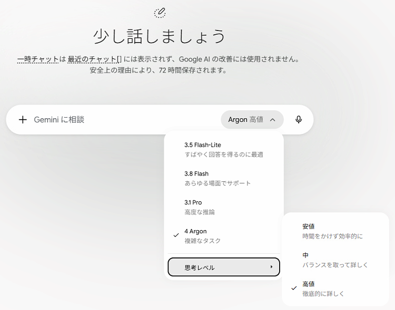Click the plus icon to add attachments
The height and width of the screenshot is (310, 395).
pos(23,120)
